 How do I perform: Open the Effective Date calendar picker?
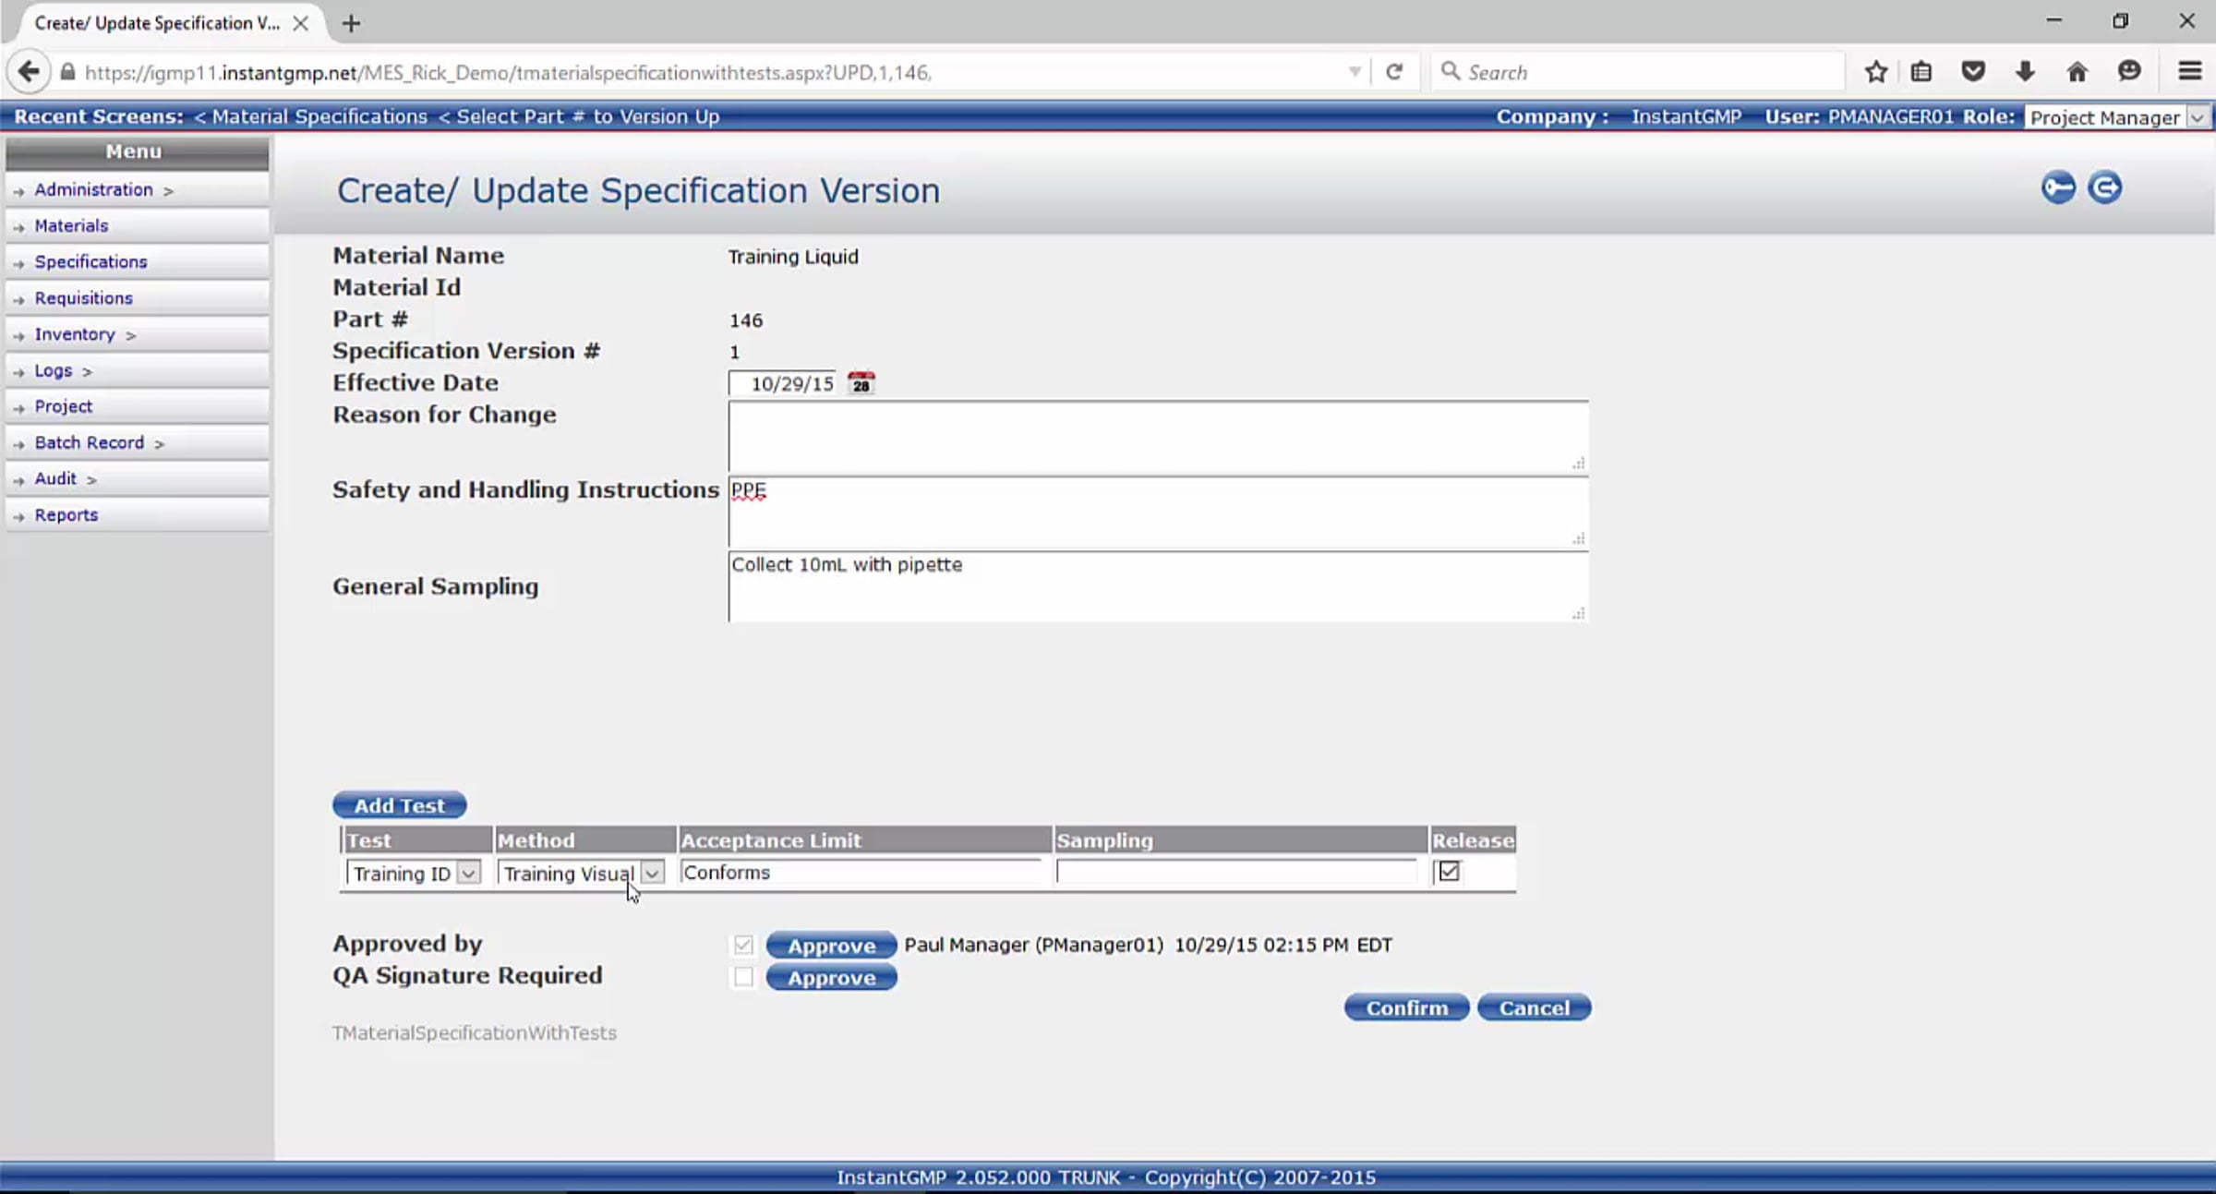click(861, 383)
